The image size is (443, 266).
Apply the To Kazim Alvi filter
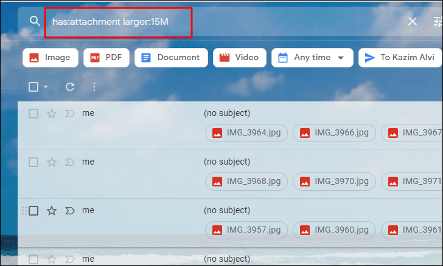point(400,58)
